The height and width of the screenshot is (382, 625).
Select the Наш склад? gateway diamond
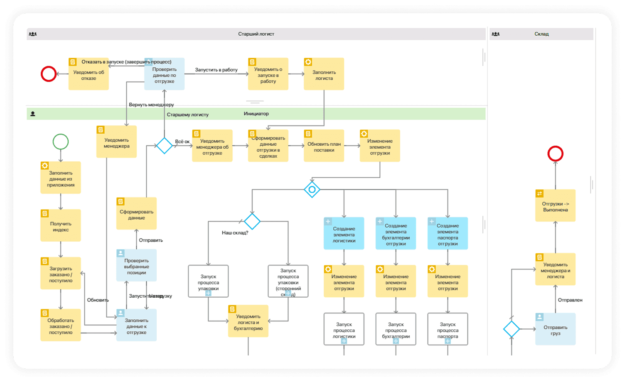(x=252, y=221)
